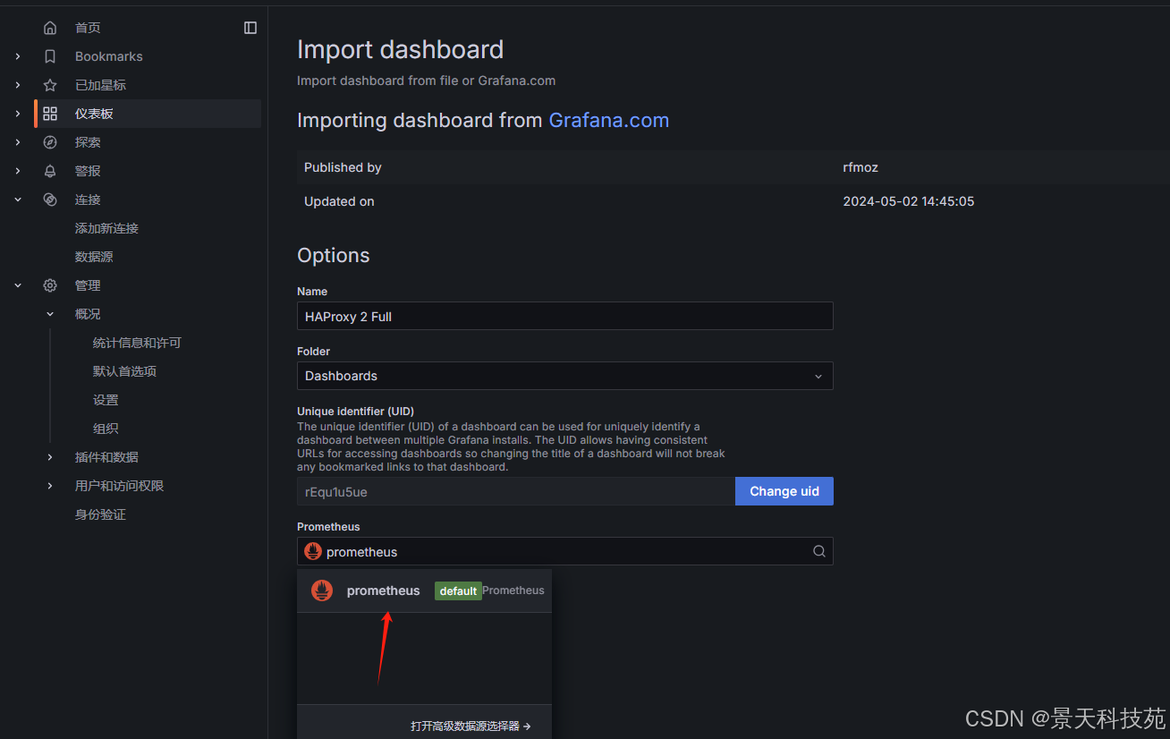Viewport: 1170px width, 739px height.
Task: Click the star icon for starred dashboards
Action: point(50,85)
